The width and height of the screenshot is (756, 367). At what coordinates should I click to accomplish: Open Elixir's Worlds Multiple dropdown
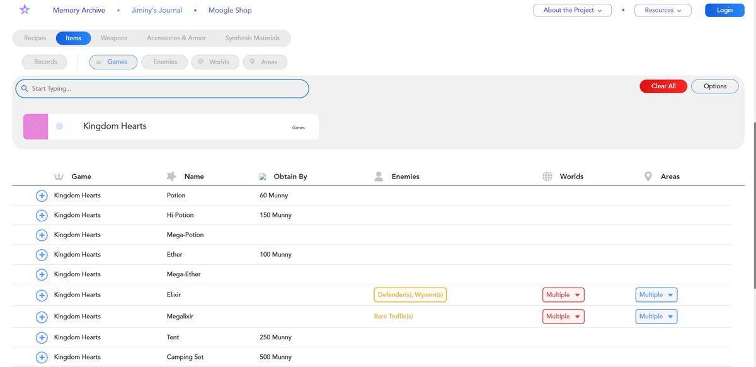(x=563, y=295)
